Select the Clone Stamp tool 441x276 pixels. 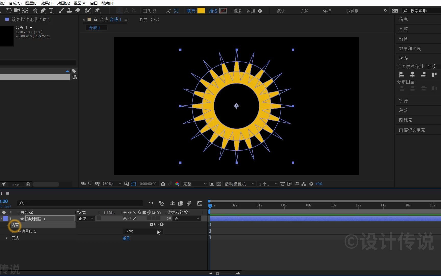tap(69, 10)
